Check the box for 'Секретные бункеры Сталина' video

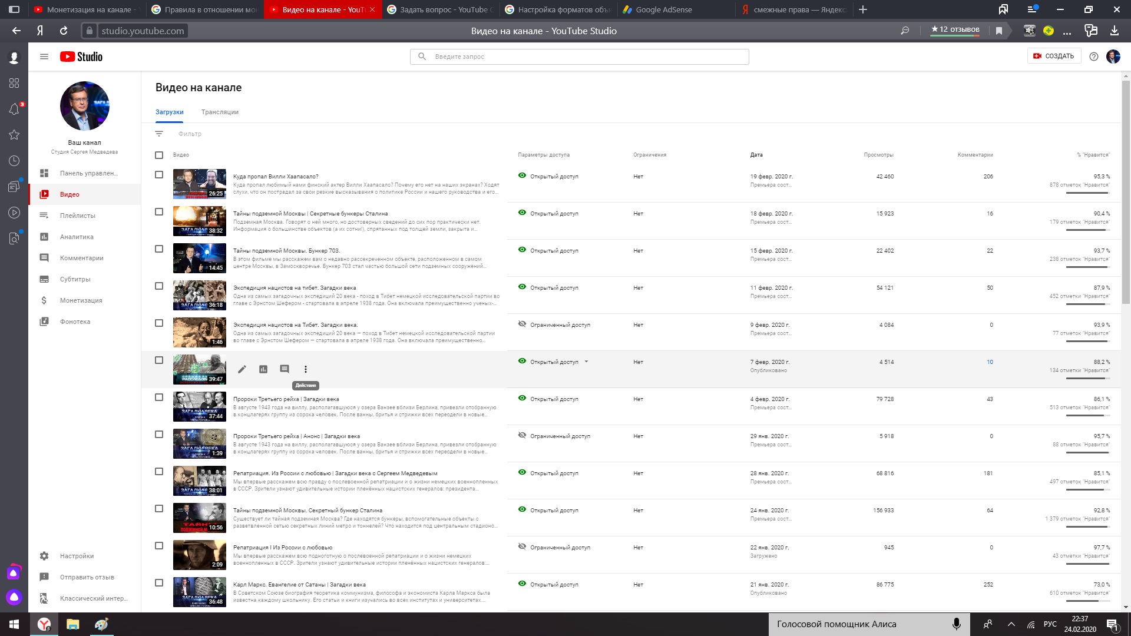tap(159, 212)
